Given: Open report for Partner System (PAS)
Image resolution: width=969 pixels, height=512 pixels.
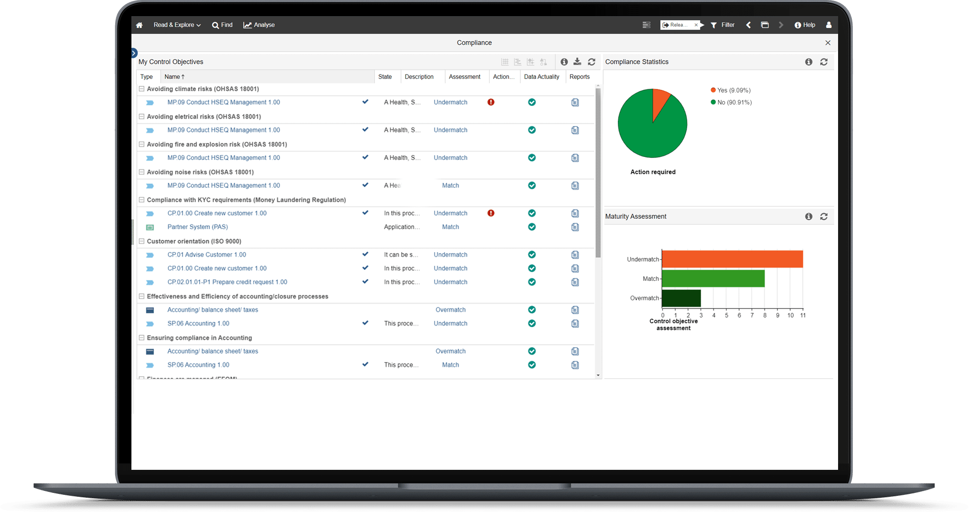Looking at the screenshot, I should 575,227.
